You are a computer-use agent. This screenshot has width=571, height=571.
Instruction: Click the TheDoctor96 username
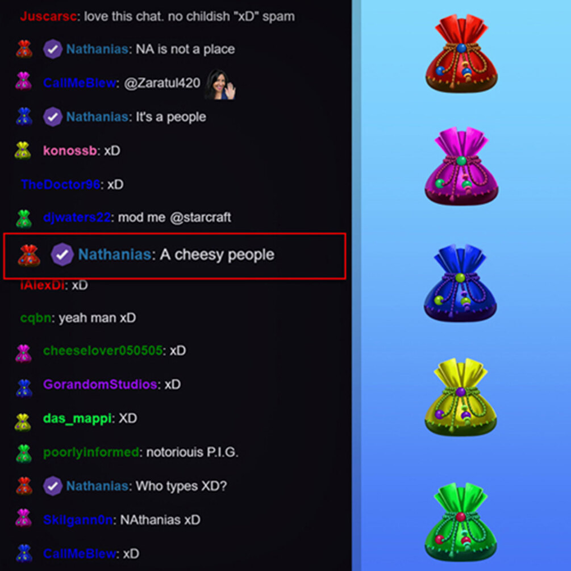pyautogui.click(x=60, y=185)
